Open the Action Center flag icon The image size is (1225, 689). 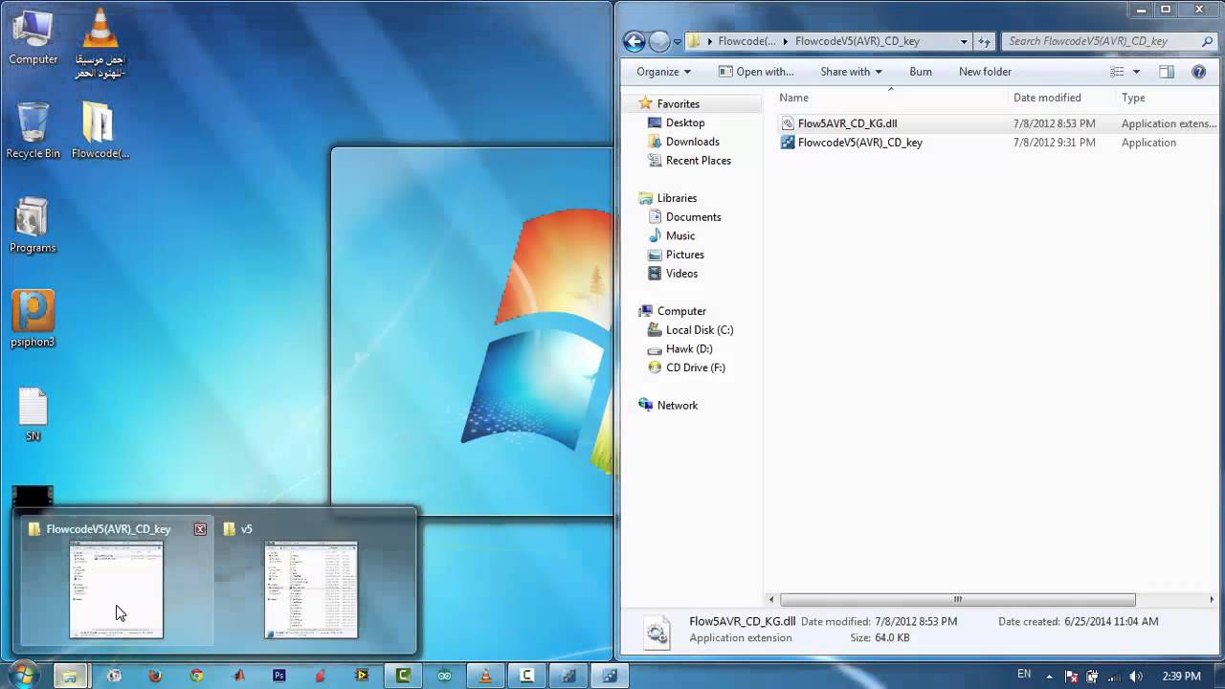click(1072, 676)
